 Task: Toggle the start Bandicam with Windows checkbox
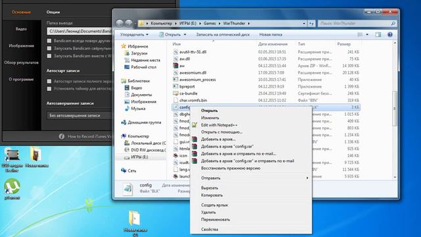tap(49, 56)
